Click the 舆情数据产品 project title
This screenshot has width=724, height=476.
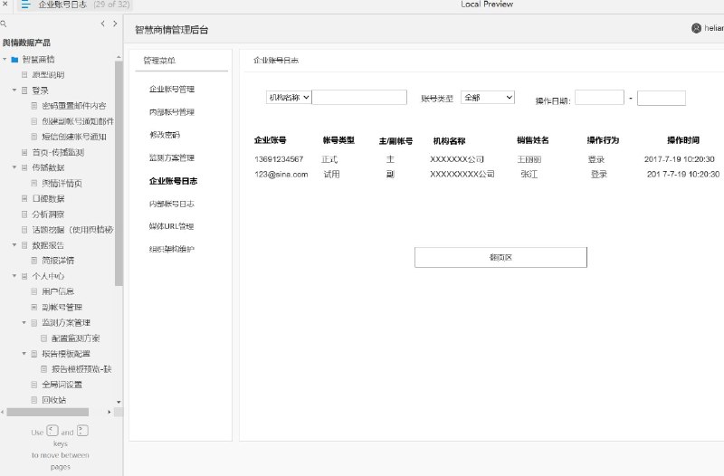(26, 43)
